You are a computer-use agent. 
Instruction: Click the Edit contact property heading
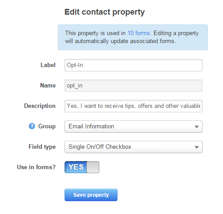point(105,12)
